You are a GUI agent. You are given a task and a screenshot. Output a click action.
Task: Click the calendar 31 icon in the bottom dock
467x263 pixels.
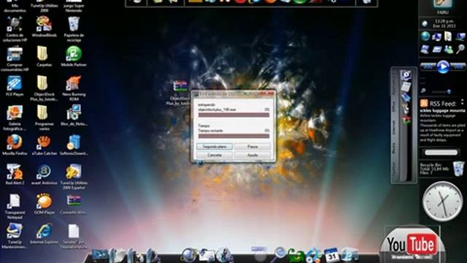pos(331,255)
